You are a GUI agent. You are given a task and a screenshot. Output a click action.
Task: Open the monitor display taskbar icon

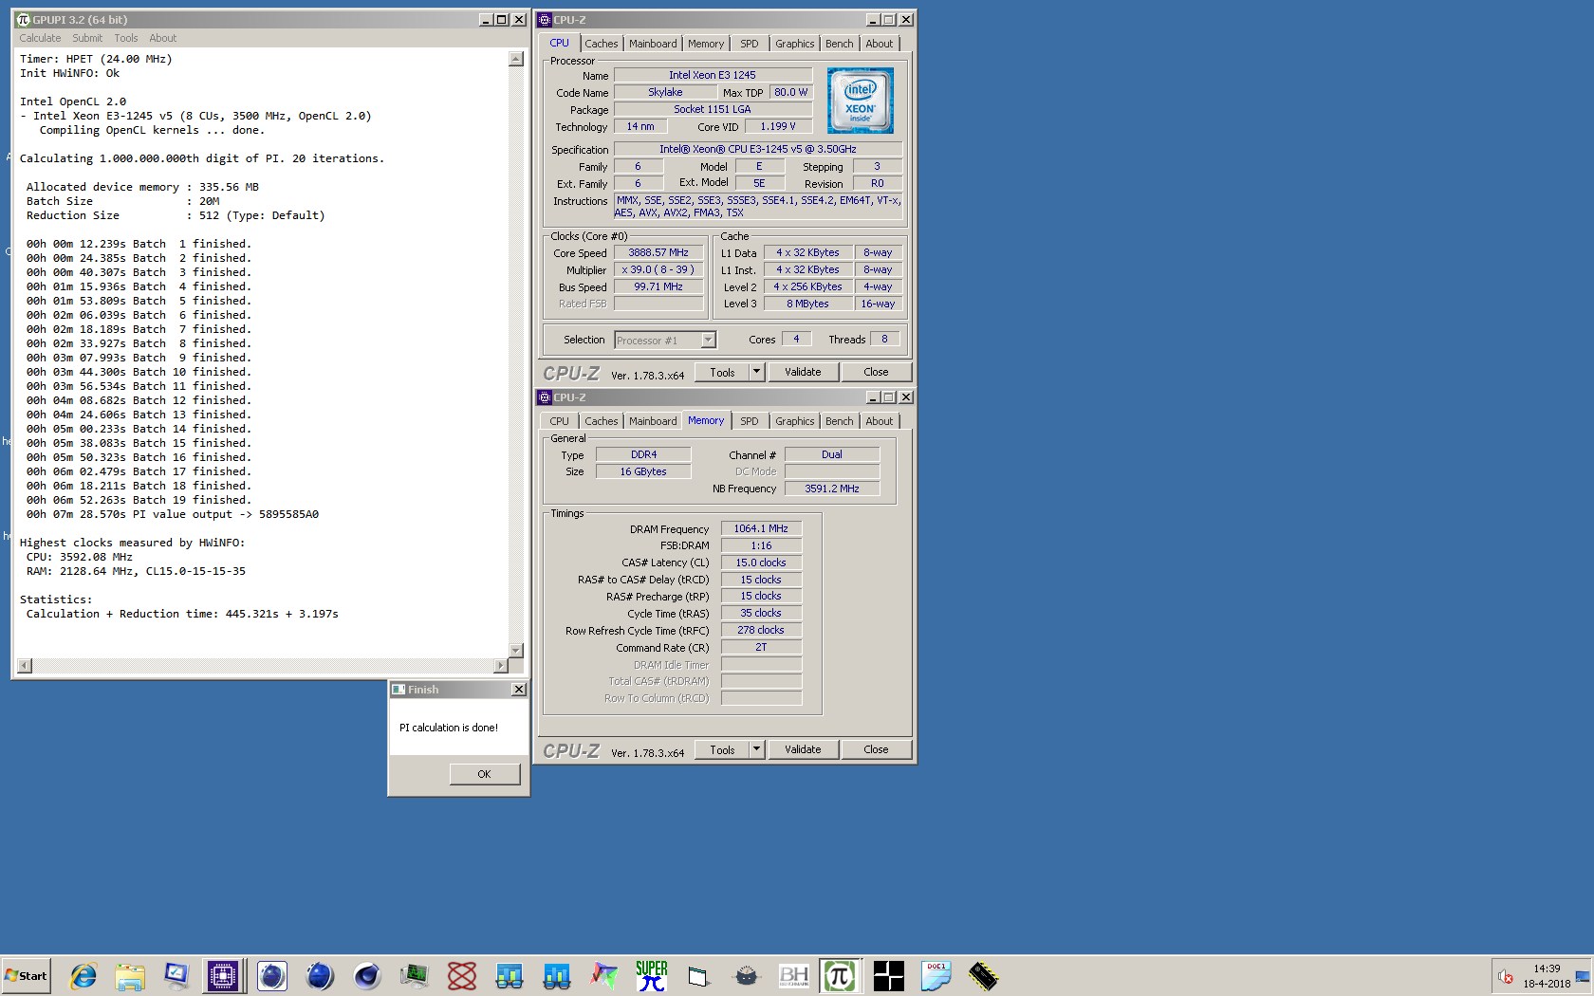coord(176,976)
